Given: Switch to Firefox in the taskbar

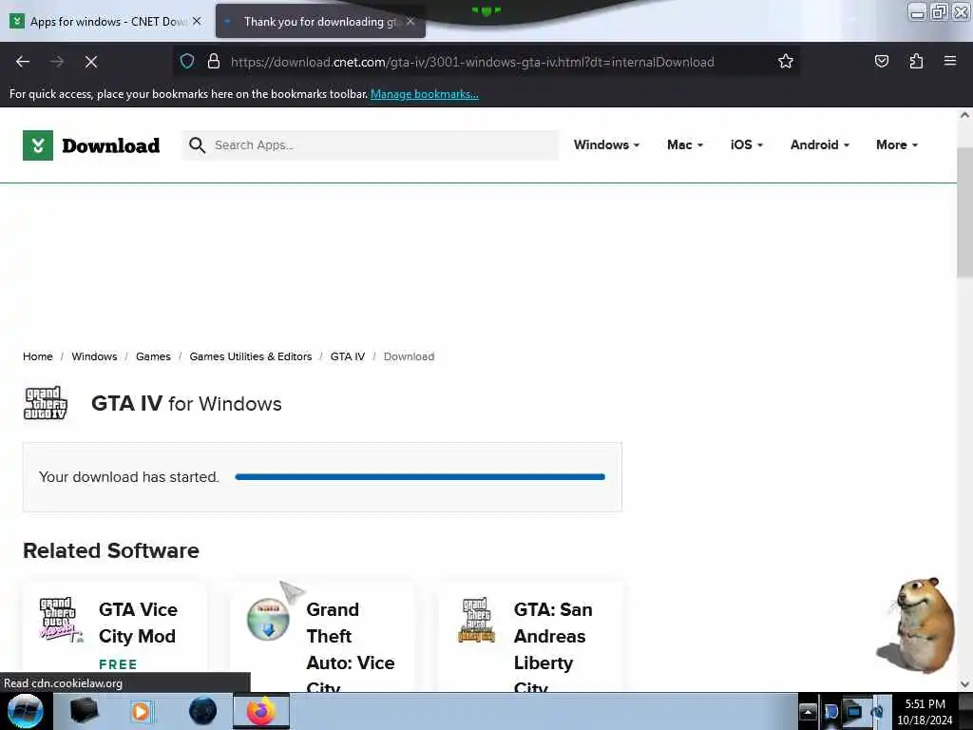Looking at the screenshot, I should click(261, 711).
